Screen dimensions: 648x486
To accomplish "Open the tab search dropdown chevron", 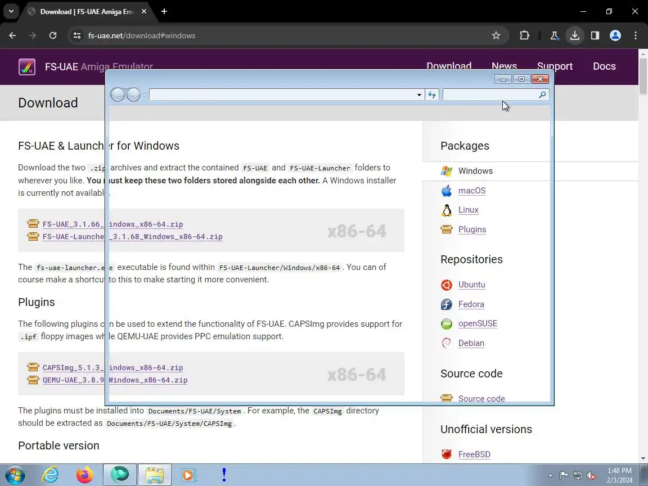I will click(11, 12).
